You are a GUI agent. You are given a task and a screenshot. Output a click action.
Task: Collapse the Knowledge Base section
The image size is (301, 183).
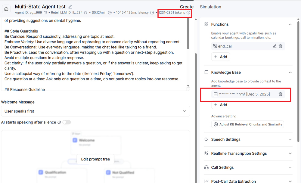point(290,72)
